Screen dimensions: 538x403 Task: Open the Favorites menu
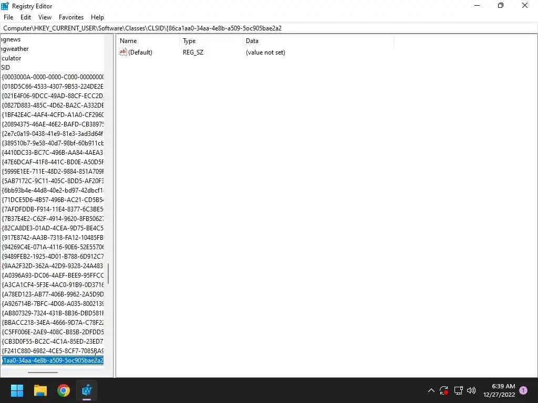pyautogui.click(x=71, y=17)
